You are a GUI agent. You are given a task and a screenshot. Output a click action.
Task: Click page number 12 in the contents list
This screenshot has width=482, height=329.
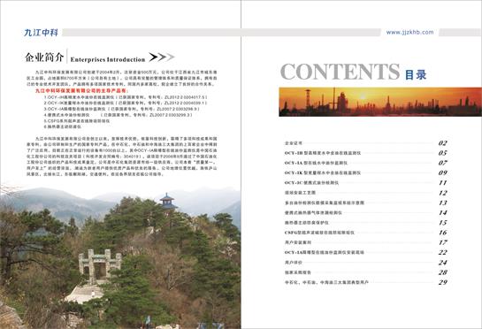tap(443, 193)
